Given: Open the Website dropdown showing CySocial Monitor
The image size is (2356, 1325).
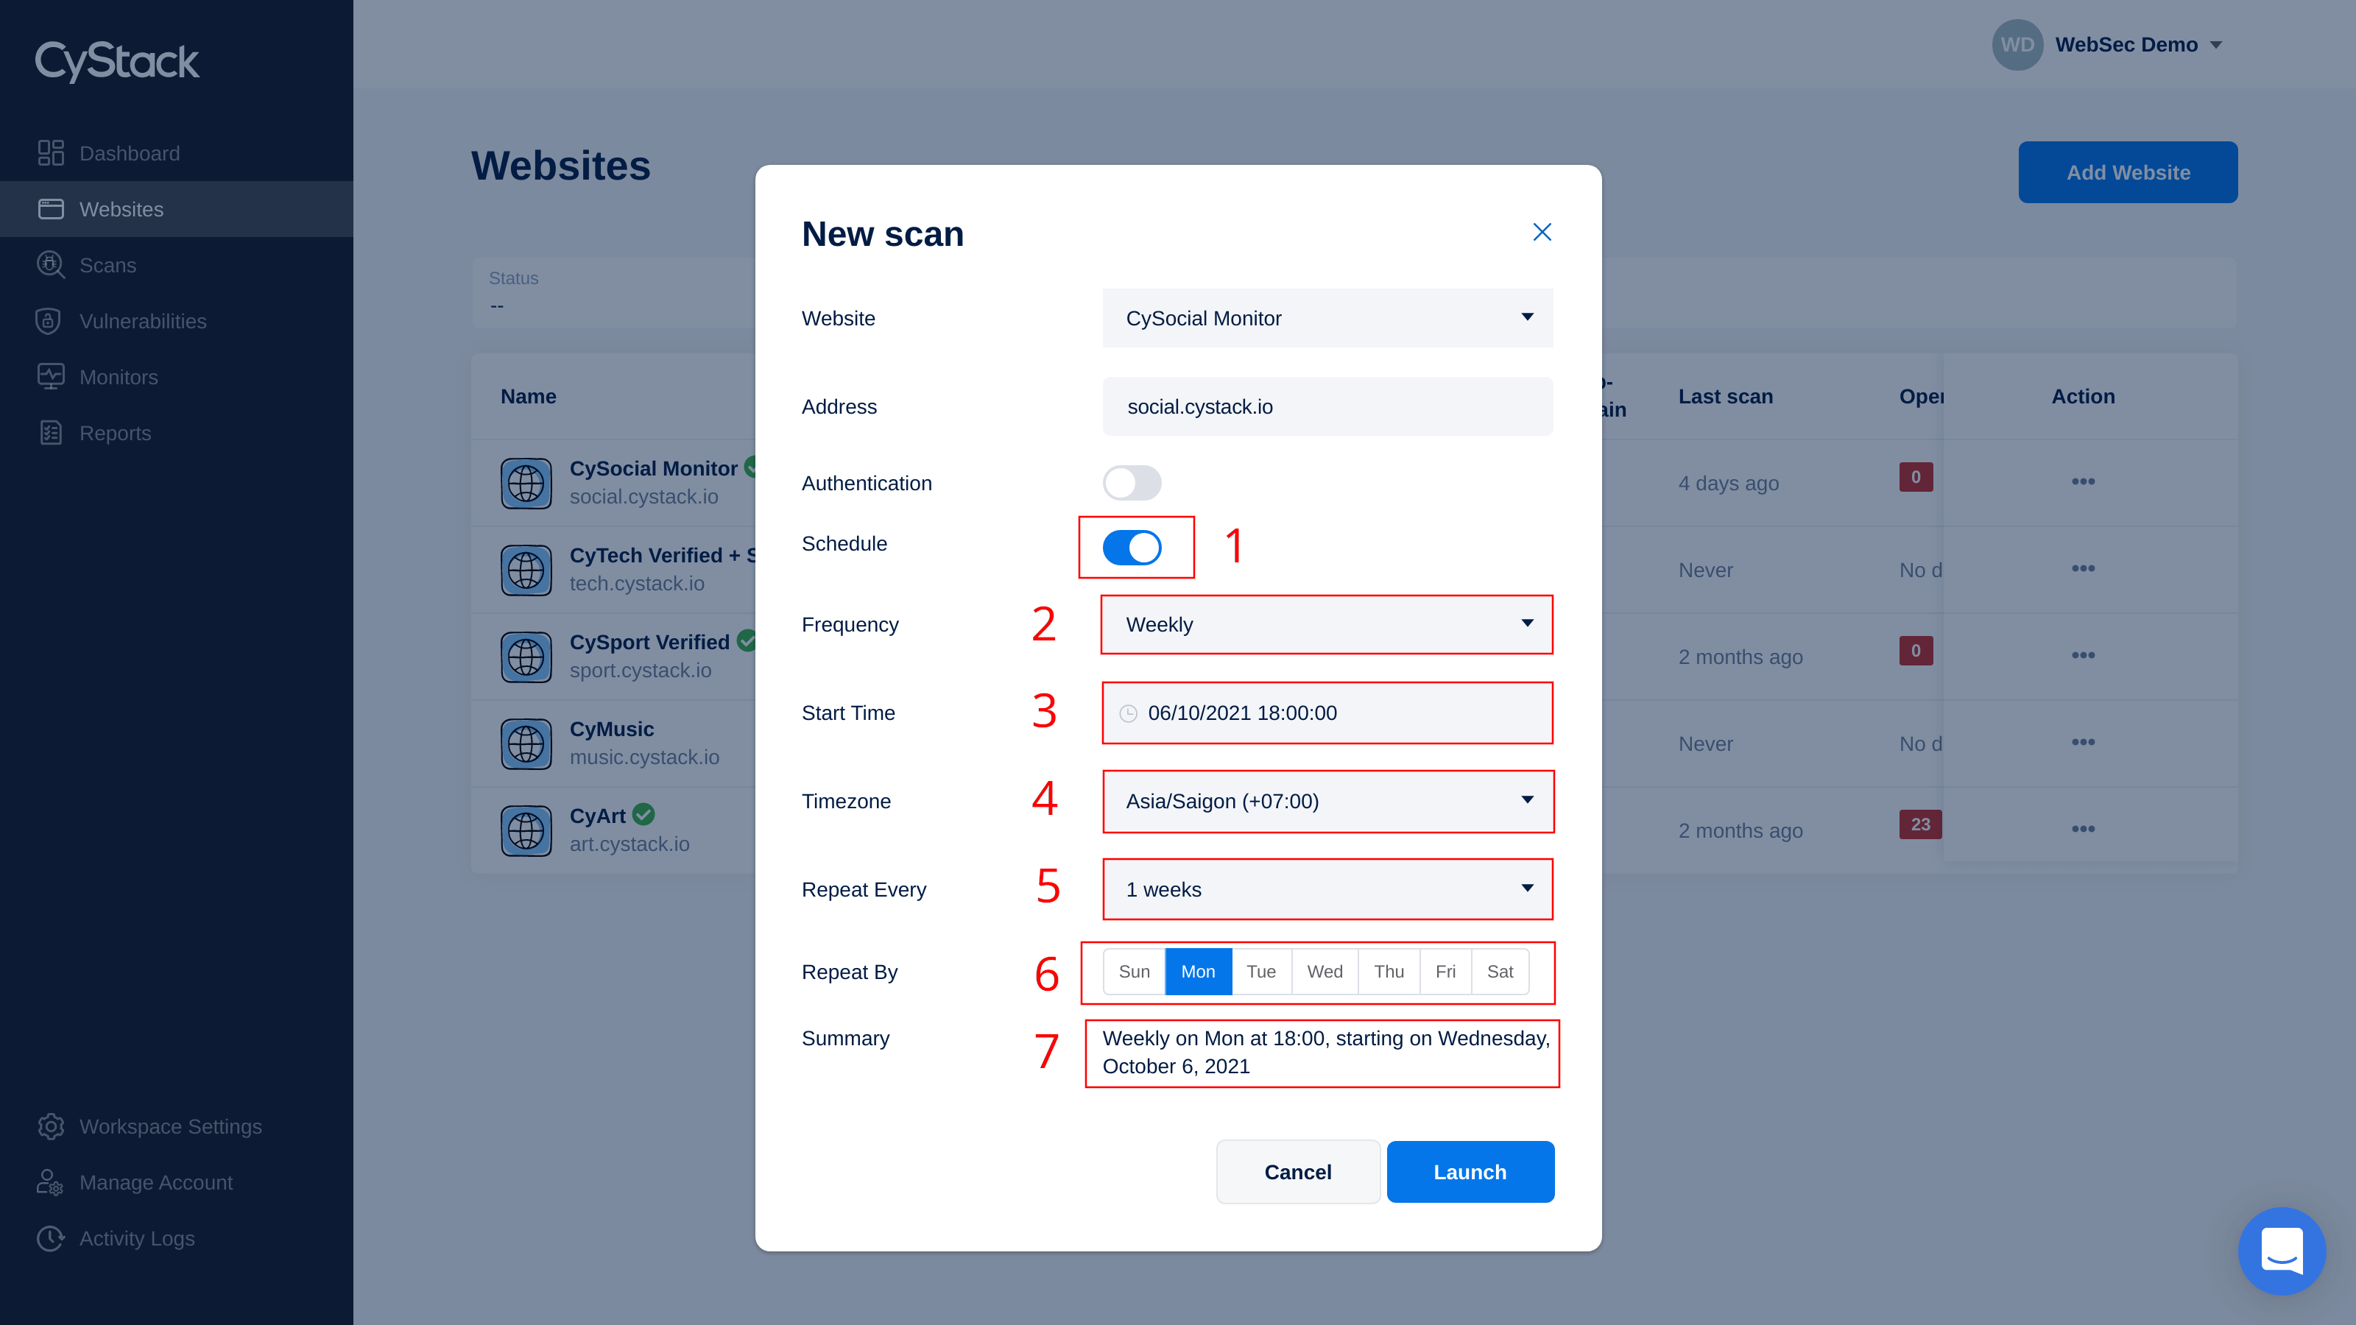Looking at the screenshot, I should point(1327,317).
